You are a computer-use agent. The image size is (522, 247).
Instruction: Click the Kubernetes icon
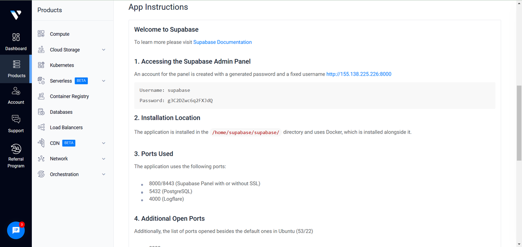pyautogui.click(x=41, y=65)
